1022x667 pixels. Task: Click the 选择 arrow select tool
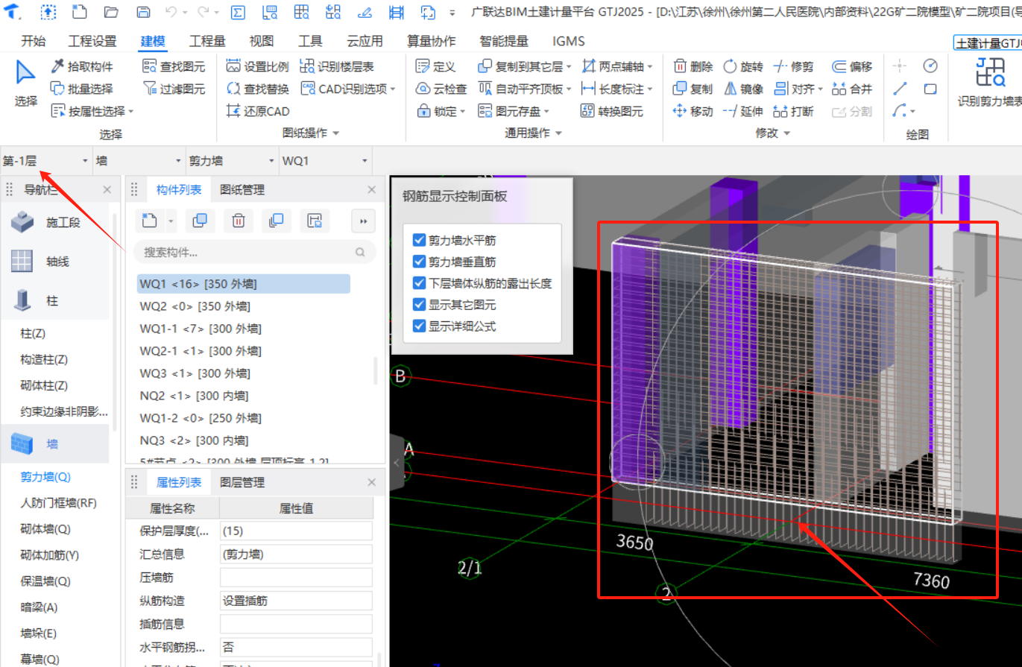click(26, 84)
